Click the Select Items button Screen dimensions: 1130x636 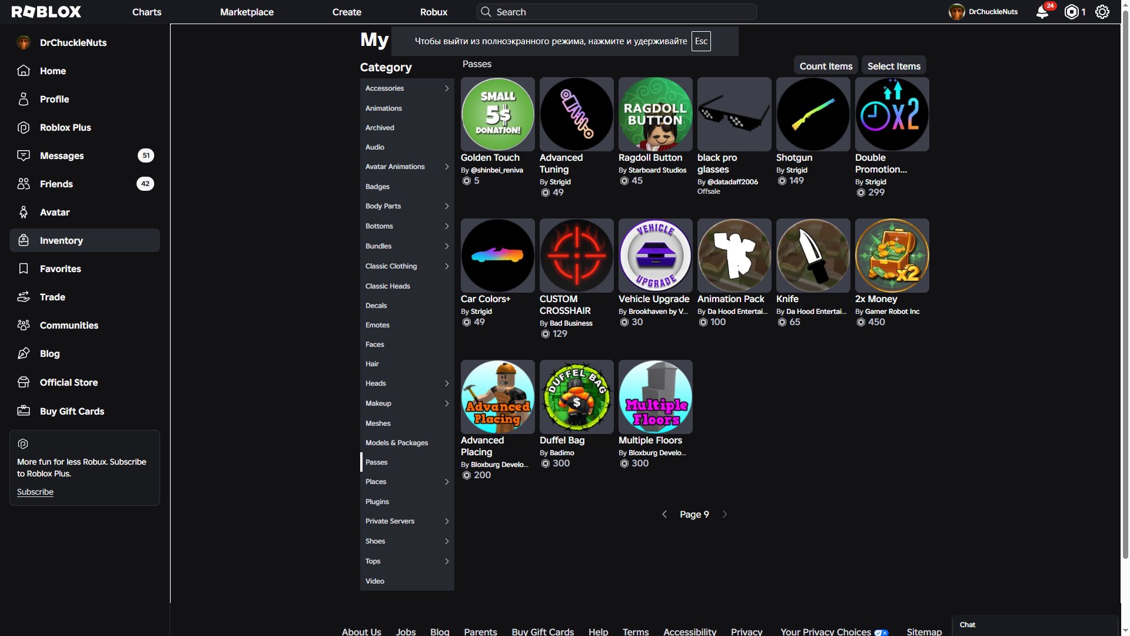click(x=894, y=66)
